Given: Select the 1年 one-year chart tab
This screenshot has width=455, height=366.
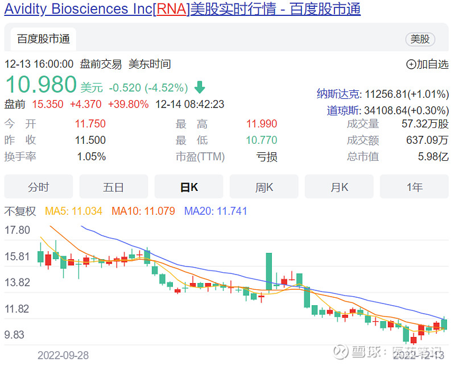Looking at the screenshot, I should (x=414, y=186).
